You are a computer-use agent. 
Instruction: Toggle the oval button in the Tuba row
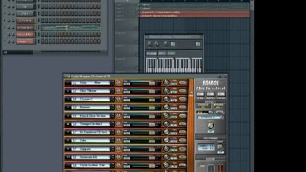183,140
